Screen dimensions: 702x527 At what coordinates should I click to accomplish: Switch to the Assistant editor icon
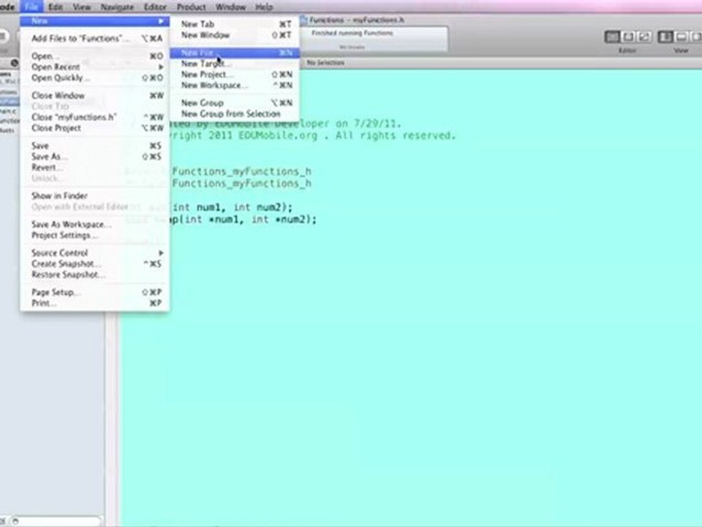[x=628, y=37]
